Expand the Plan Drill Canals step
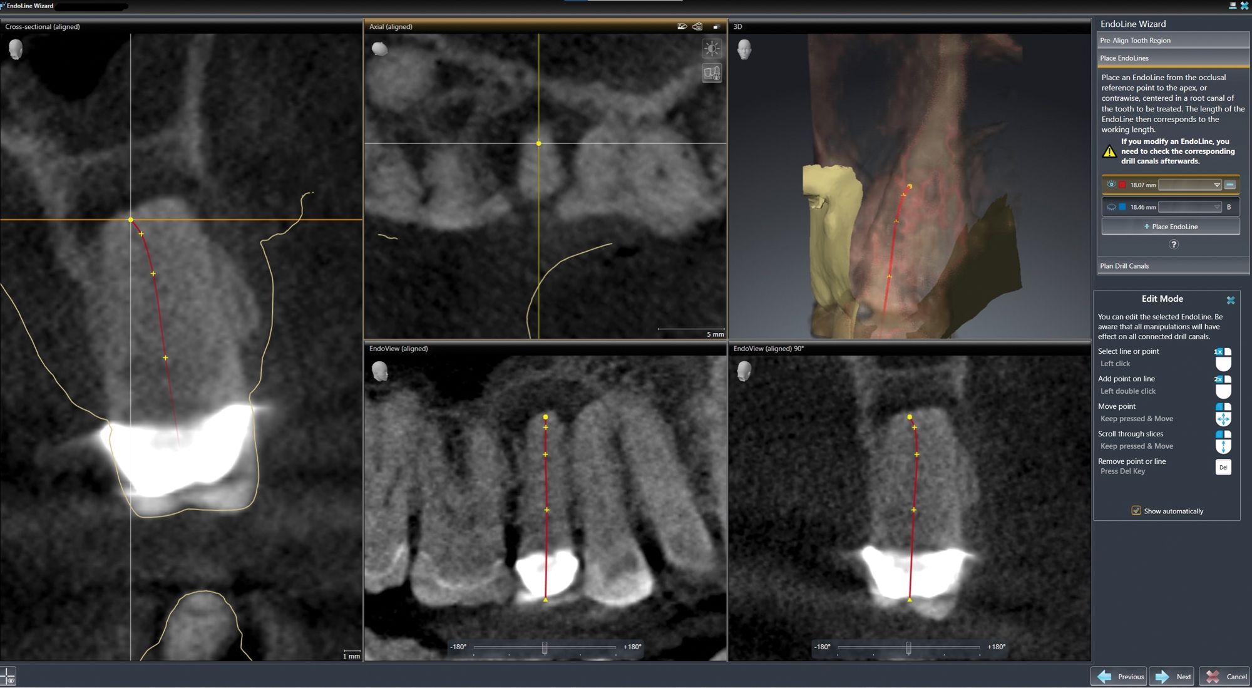 point(1173,266)
